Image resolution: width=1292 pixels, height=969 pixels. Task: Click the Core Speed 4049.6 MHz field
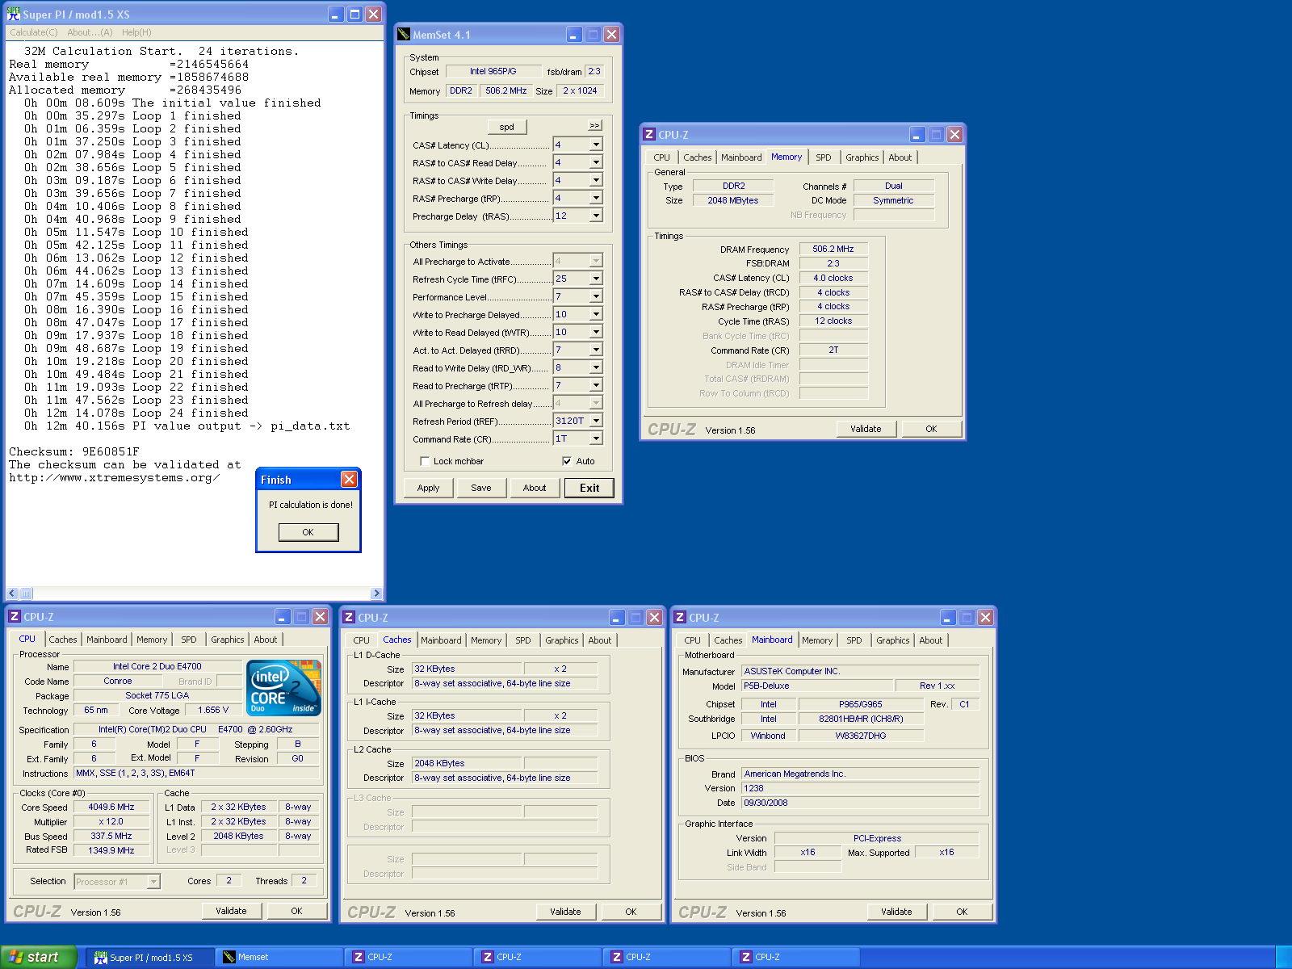click(111, 807)
